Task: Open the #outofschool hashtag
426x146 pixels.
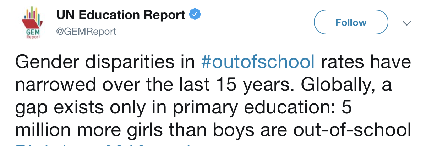Action: coord(257,62)
